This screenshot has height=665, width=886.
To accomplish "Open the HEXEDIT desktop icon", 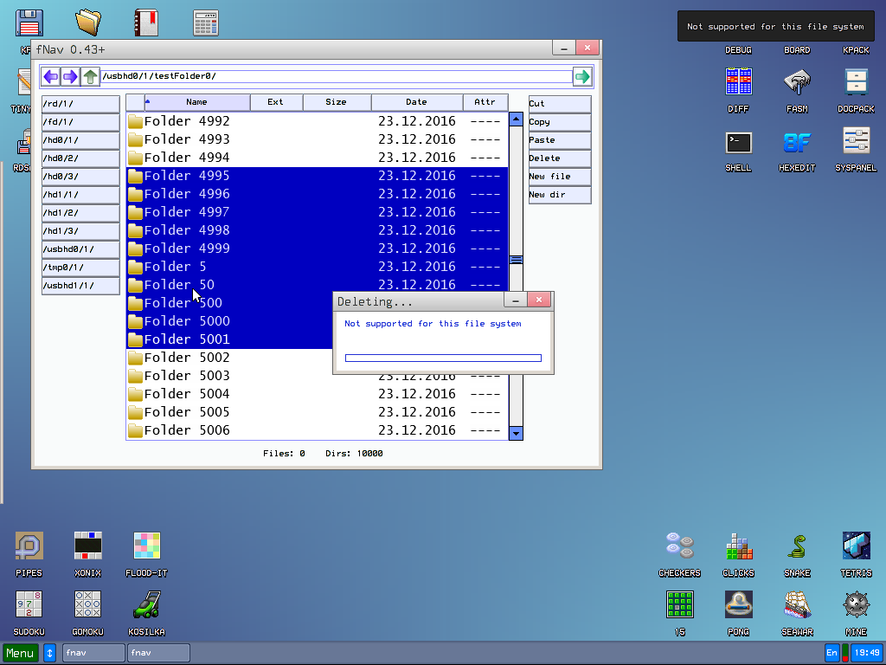I will (x=797, y=144).
